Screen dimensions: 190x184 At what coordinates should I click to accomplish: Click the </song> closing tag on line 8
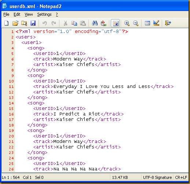[x=37, y=70]
